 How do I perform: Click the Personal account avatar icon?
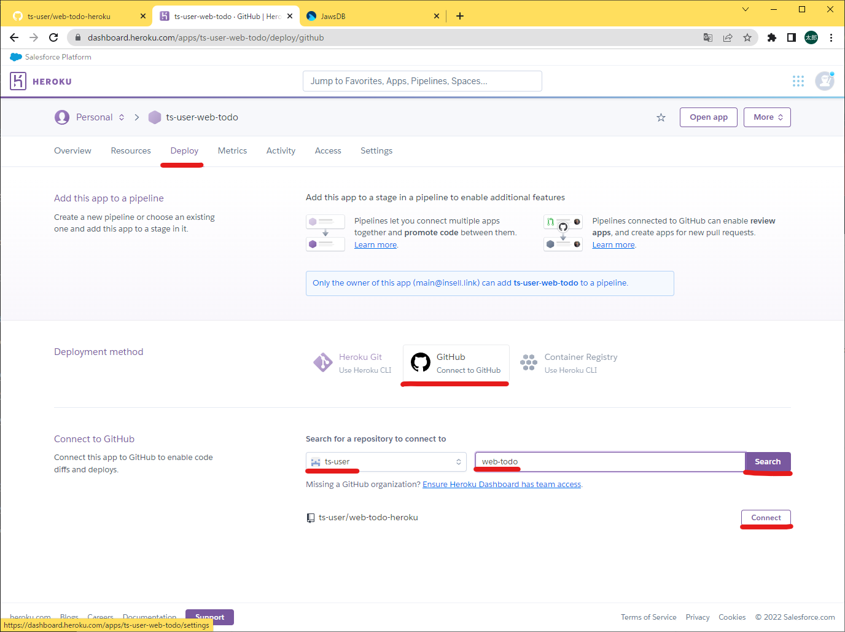pyautogui.click(x=62, y=117)
